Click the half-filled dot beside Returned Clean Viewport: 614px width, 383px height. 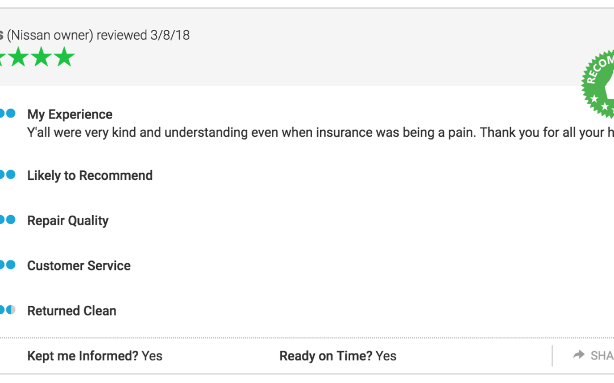click(11, 310)
